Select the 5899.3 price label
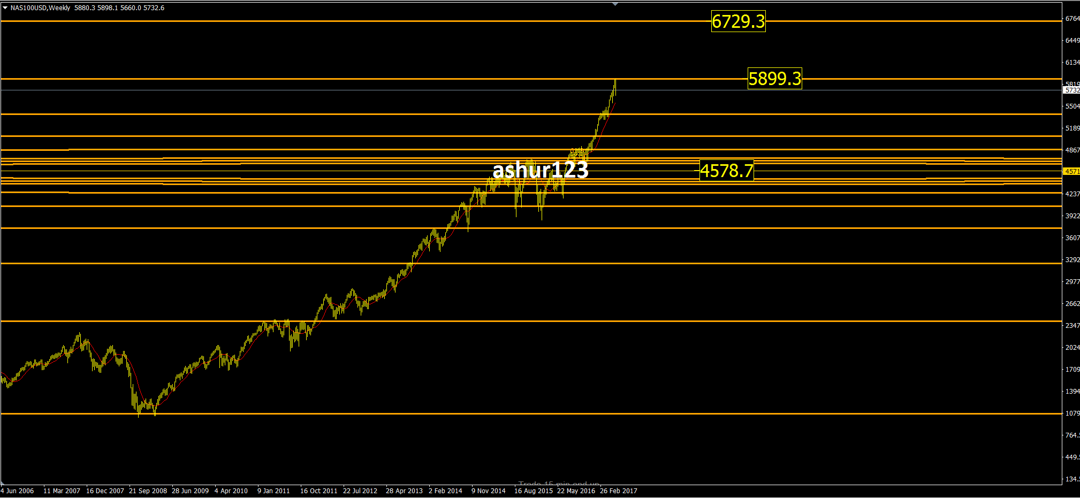 [x=774, y=79]
